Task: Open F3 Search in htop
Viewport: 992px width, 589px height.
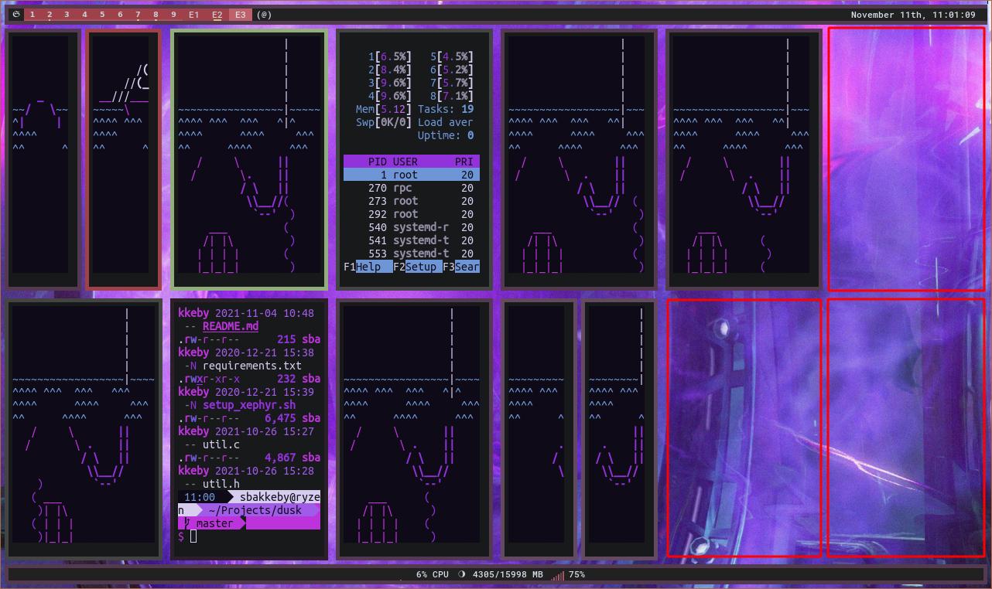Action: click(461, 267)
